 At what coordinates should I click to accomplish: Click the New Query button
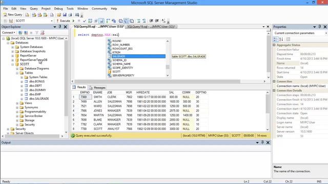pos(12,15)
